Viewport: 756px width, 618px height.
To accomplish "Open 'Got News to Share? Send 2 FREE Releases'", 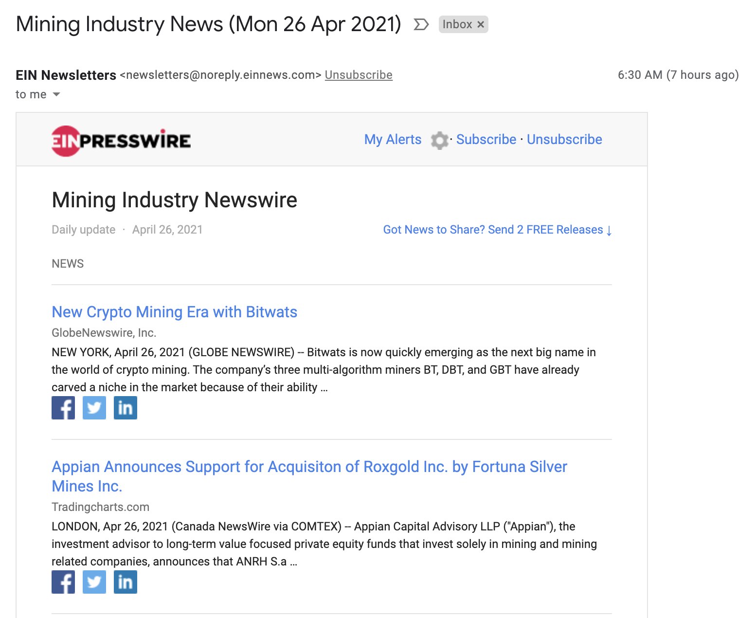I will (497, 230).
